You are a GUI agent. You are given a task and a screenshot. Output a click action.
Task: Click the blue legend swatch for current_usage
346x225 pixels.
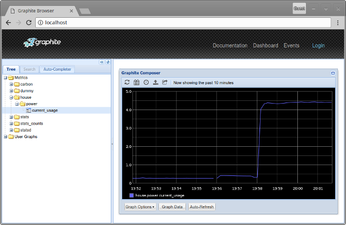coord(131,195)
